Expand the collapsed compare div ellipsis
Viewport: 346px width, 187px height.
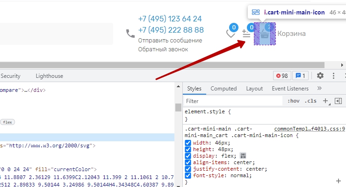pos(26,90)
